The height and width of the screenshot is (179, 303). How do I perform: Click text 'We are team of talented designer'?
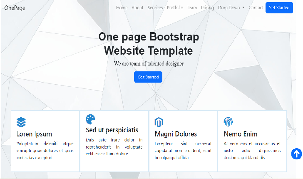pos(149,63)
